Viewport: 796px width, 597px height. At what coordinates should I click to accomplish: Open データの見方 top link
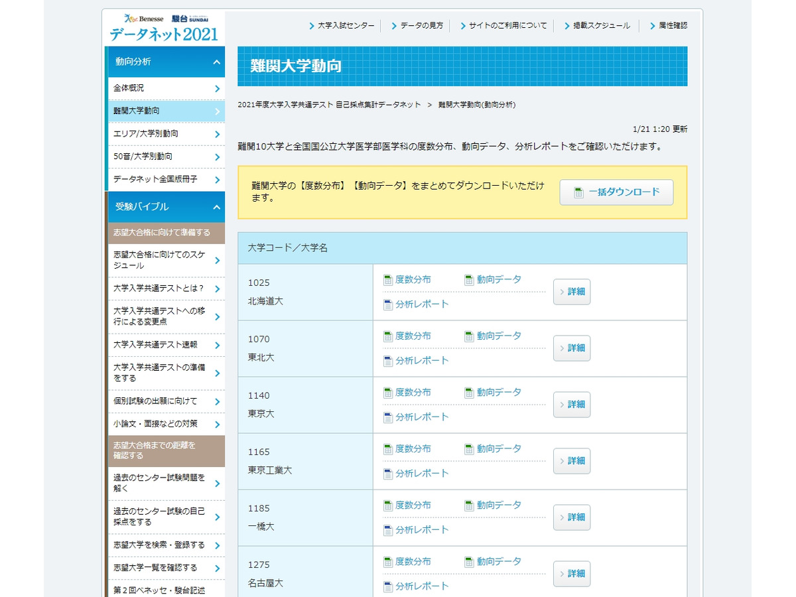point(417,26)
